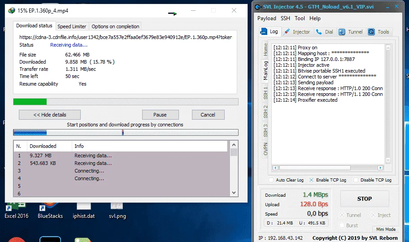Click Hide details button
Viewport: 409px width, 242px height.
point(50,115)
